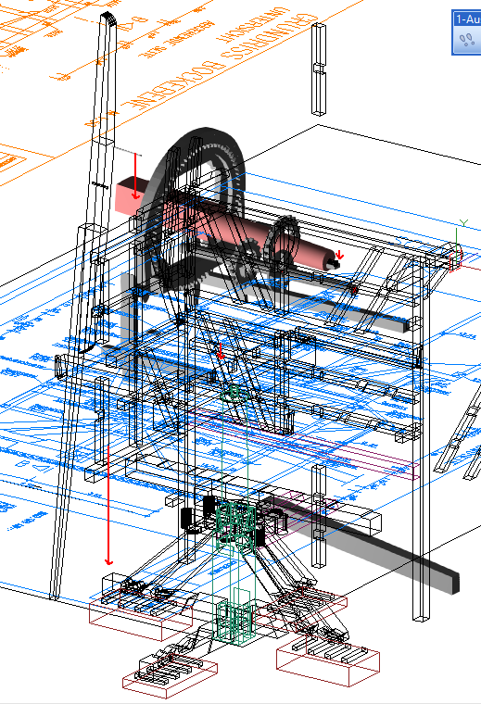Click the red marker at coordinate origin

coord(455,259)
